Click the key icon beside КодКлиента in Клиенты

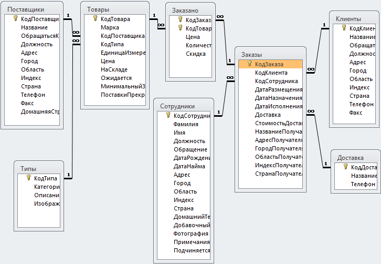coord(344,28)
